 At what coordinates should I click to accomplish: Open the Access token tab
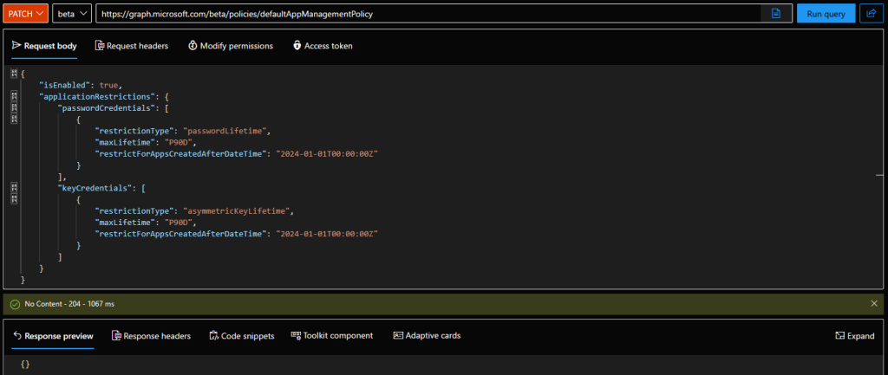tap(323, 45)
